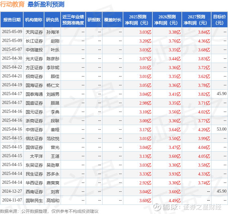Select the 国信证券 institution cell

pyautogui.click(x=34, y=147)
